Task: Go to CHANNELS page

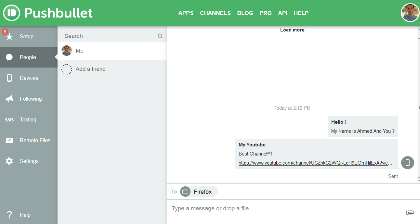Action: click(x=215, y=13)
